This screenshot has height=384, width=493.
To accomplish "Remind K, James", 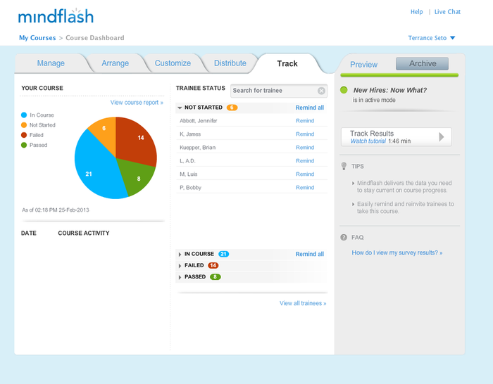I will [x=305, y=134].
